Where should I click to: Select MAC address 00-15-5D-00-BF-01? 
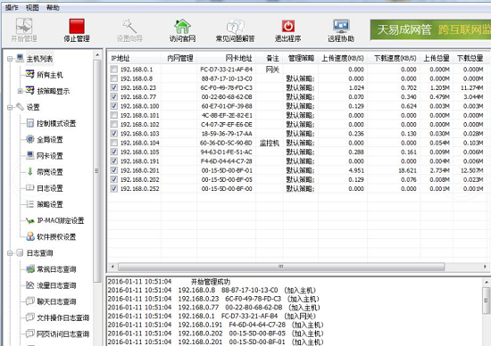[227, 170]
